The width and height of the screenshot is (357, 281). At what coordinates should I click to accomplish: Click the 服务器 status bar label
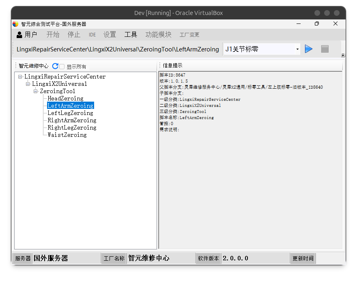pos(23,258)
